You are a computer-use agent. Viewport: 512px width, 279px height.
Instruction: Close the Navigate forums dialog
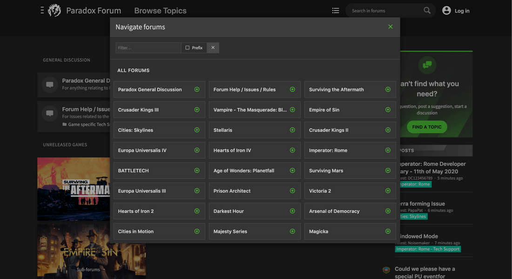tap(391, 27)
